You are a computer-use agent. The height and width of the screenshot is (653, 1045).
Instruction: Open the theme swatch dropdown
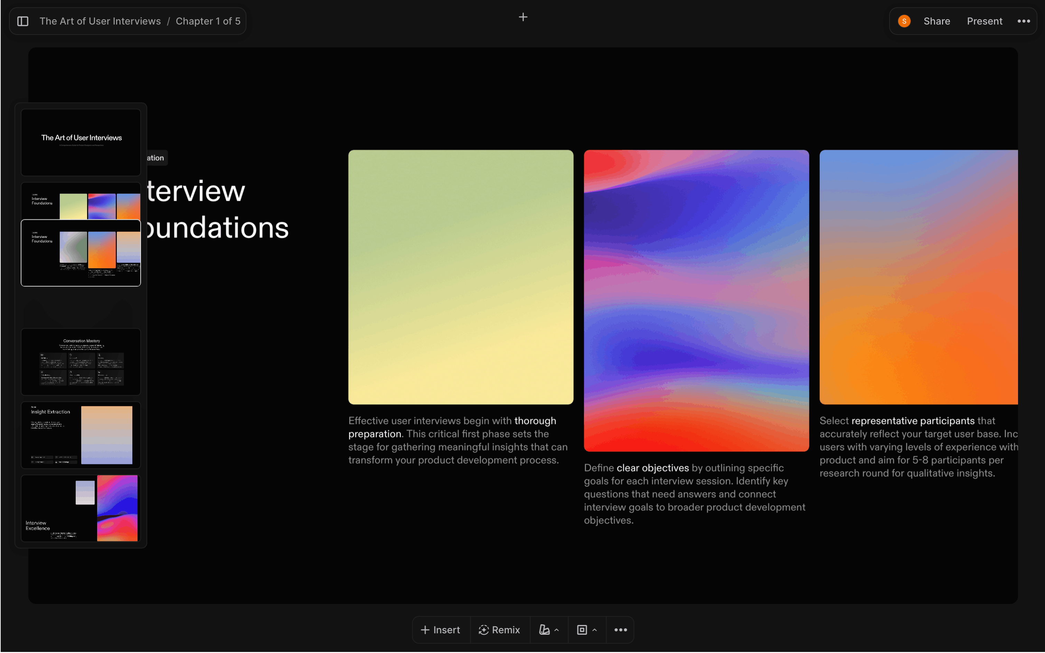(548, 630)
